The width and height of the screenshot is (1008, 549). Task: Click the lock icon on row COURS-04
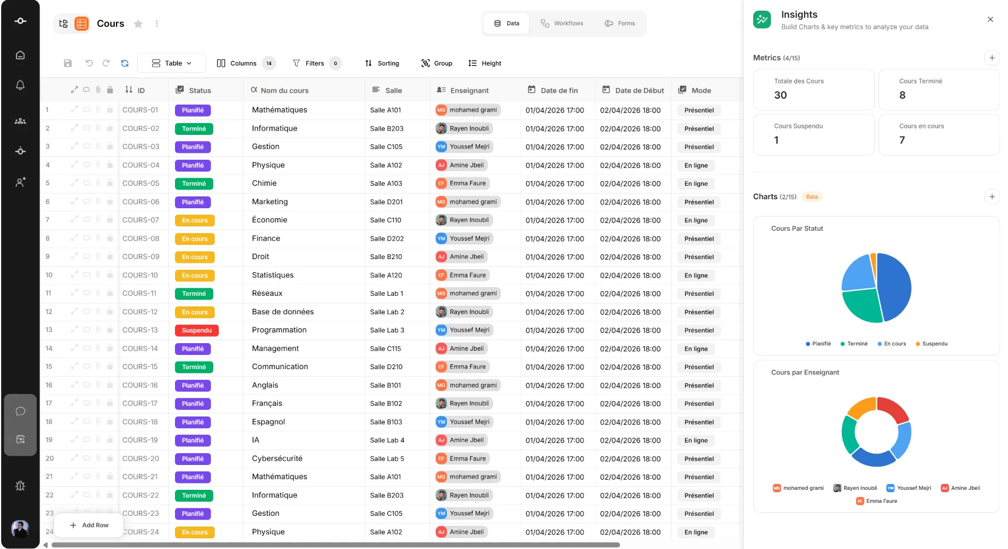coord(110,164)
